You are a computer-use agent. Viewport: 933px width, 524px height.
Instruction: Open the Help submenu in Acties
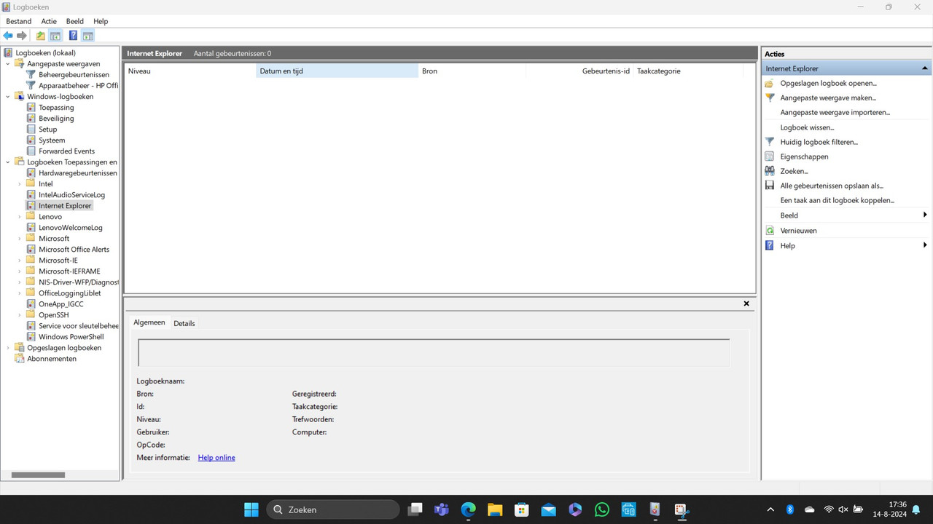point(846,245)
